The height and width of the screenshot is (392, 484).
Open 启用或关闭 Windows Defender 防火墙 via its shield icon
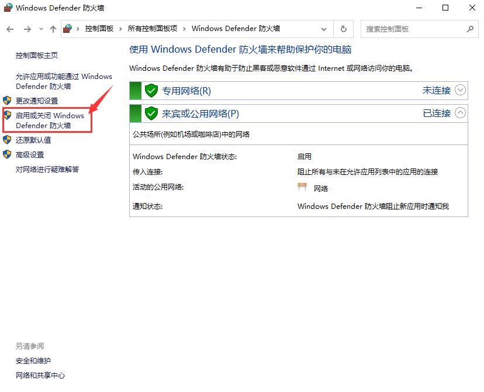7,116
